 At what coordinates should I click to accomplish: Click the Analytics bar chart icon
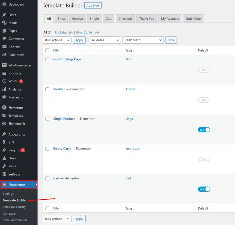[x=4, y=89]
